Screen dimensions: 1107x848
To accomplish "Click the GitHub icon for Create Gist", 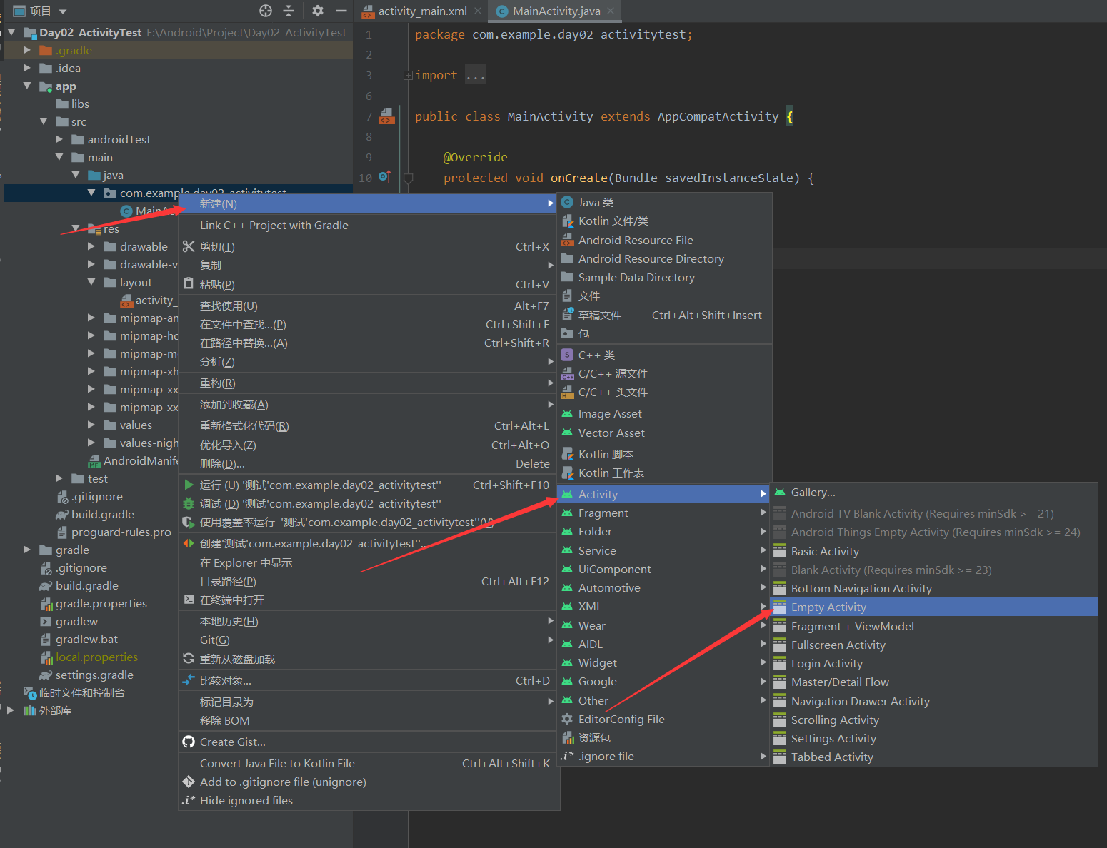I will (189, 742).
